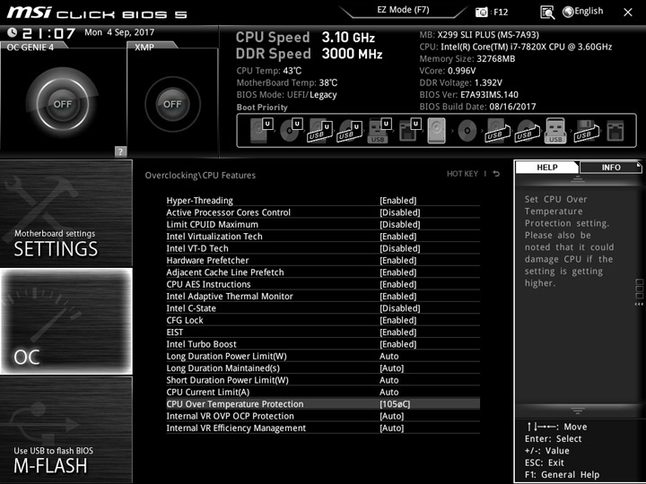Select the XMP tab label

point(144,47)
